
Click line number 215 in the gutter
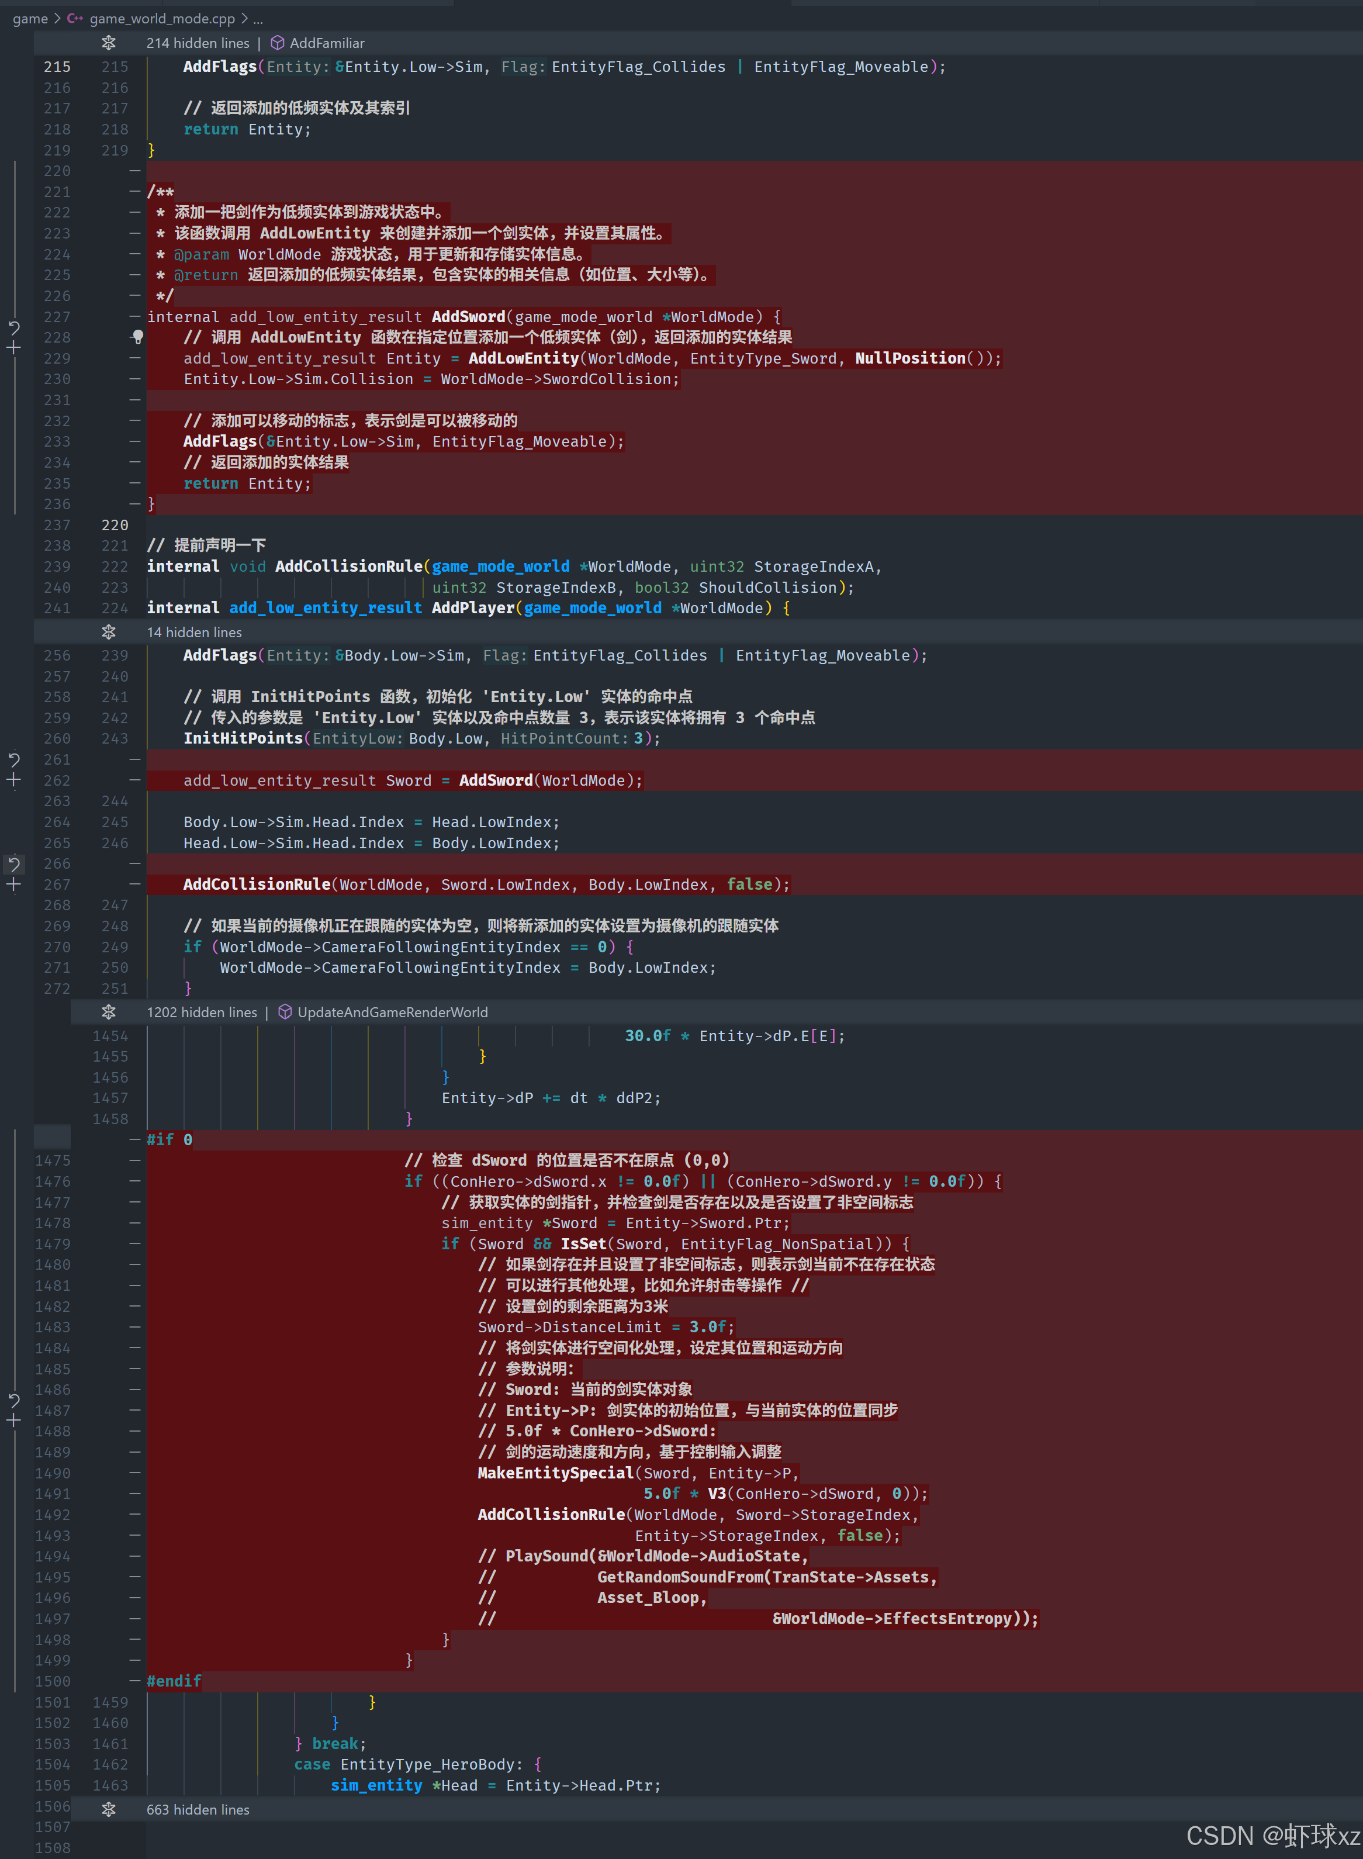[57, 67]
